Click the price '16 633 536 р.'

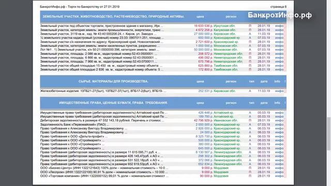[x=203, y=26]
